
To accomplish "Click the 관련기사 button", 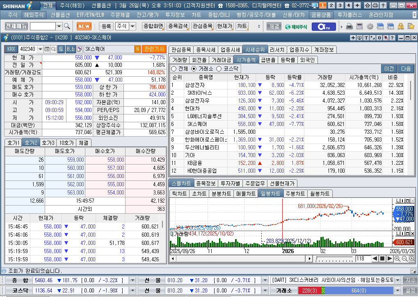I will point(154,49).
